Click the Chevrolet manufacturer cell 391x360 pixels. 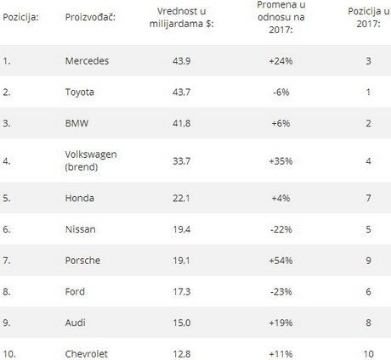pos(87,354)
